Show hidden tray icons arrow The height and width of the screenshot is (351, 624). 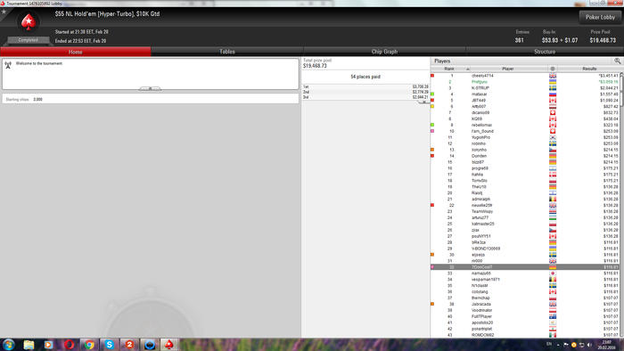click(x=557, y=345)
